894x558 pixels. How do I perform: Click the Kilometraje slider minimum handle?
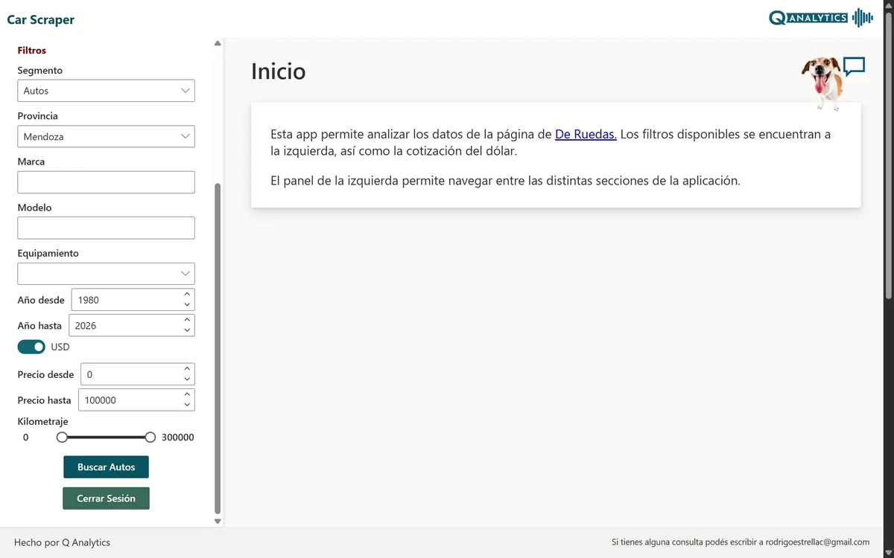pyautogui.click(x=62, y=437)
